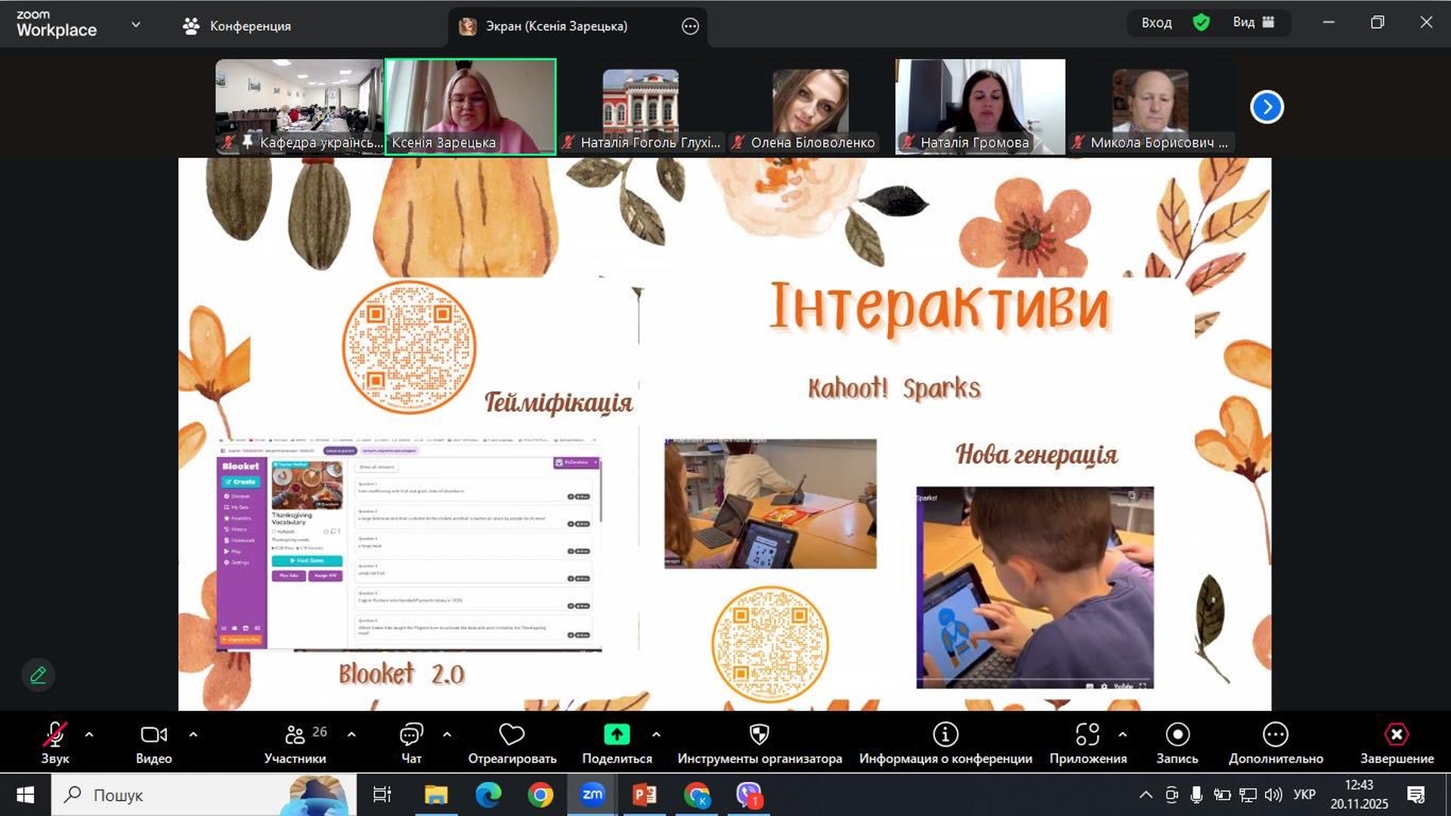Open the View layout button
The width and height of the screenshot is (1451, 816).
click(x=1253, y=23)
